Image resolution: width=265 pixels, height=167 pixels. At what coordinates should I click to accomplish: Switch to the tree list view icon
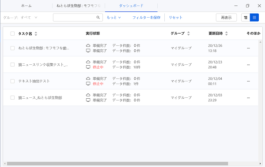coord(246,18)
